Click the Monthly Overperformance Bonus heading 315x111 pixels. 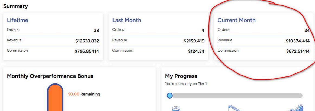pos(50,76)
